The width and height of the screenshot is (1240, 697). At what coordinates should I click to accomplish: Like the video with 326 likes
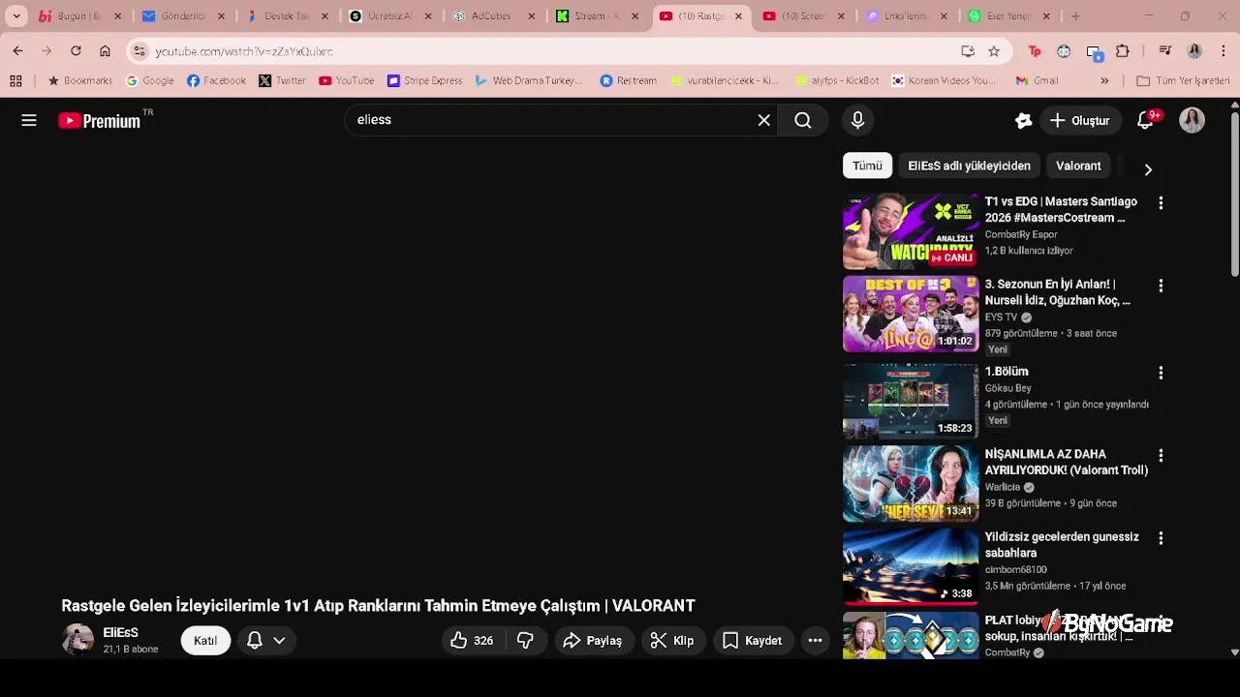pos(473,640)
